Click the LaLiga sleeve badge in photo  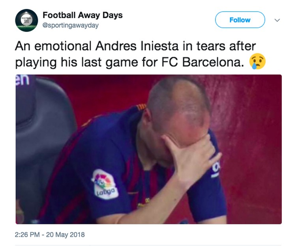click(x=105, y=184)
